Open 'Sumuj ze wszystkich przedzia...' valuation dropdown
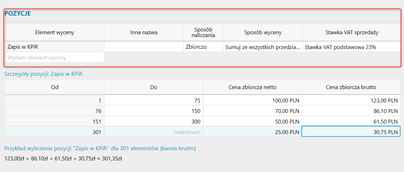This screenshot has height=172, width=404. pyautogui.click(x=263, y=47)
